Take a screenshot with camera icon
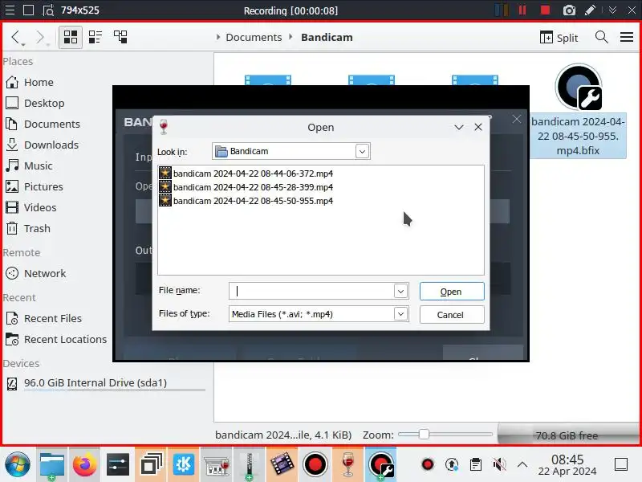Screen dimensions: 642x482 point(569,10)
